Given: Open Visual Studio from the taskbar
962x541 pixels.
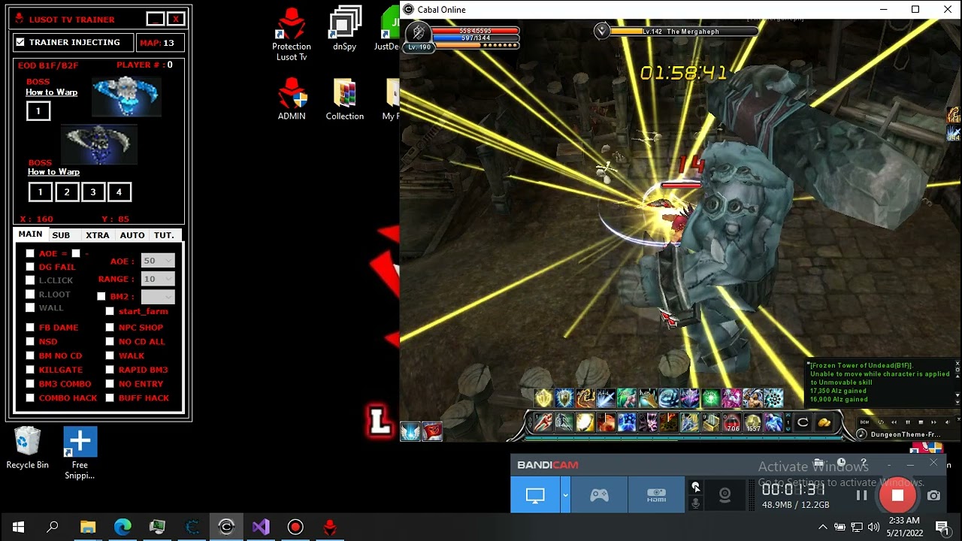Looking at the screenshot, I should (x=261, y=527).
